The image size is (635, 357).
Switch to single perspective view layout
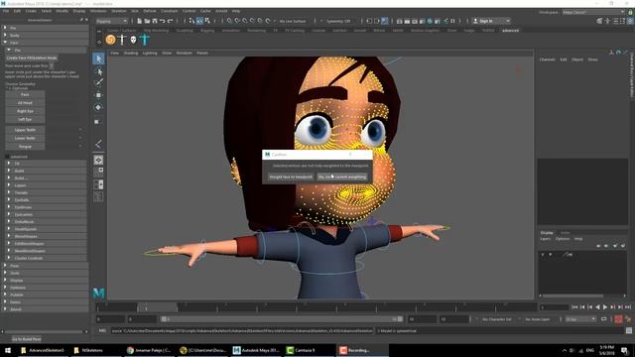pos(98,160)
